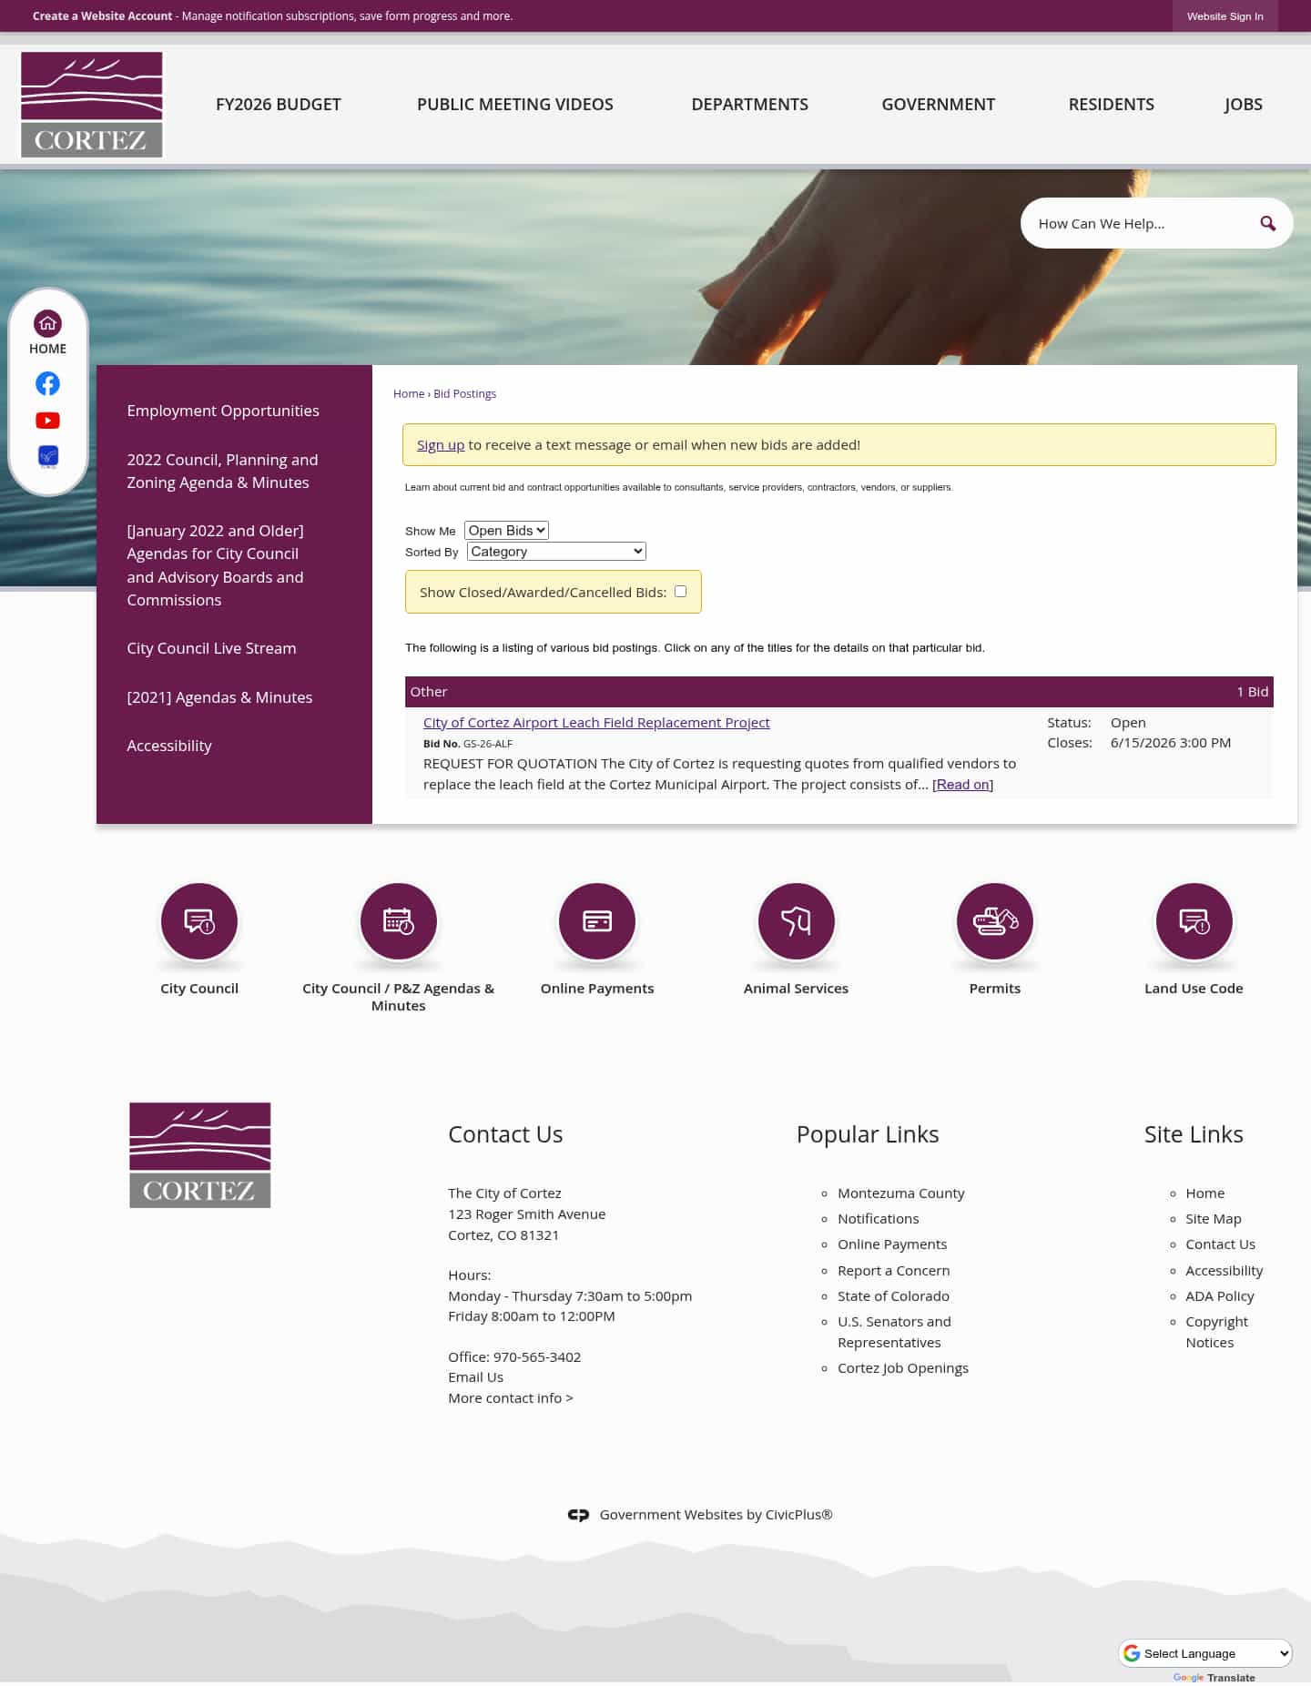Screen dimensions: 1311x1686
Task: Click the City Council round icon
Action: [199, 921]
